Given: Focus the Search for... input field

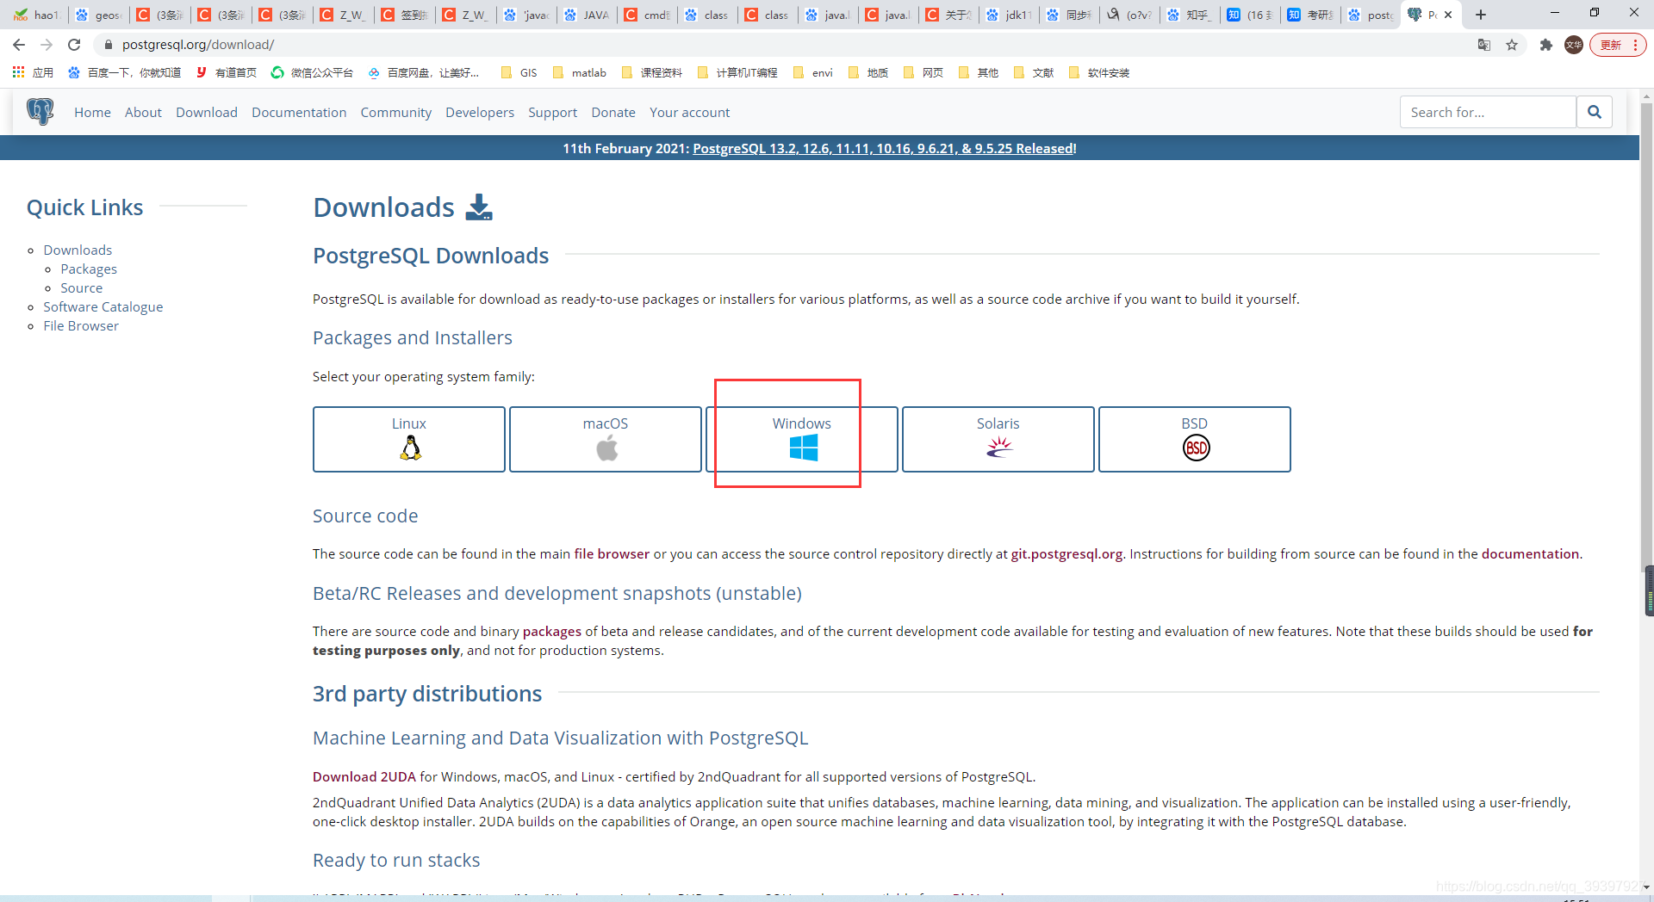Looking at the screenshot, I should (x=1488, y=112).
